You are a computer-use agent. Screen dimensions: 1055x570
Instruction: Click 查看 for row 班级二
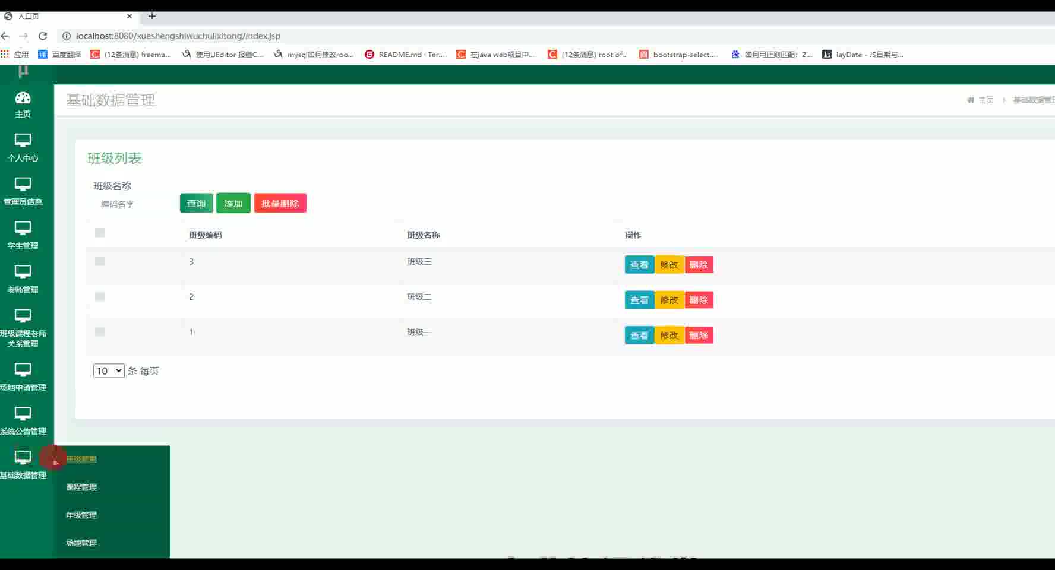(x=639, y=300)
